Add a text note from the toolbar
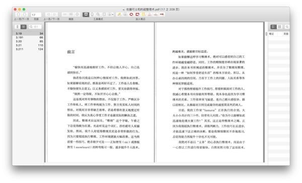The height and width of the screenshot is (183, 302). tap(119, 15)
